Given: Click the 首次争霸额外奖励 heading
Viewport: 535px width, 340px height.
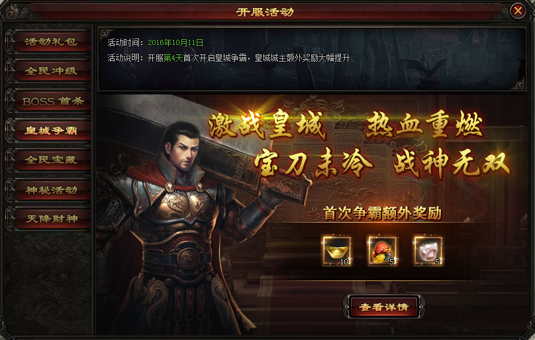Looking at the screenshot, I should 382,213.
